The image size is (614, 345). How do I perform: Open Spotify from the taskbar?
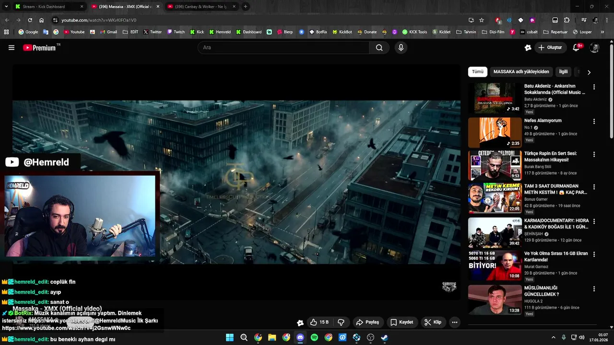pyautogui.click(x=314, y=337)
